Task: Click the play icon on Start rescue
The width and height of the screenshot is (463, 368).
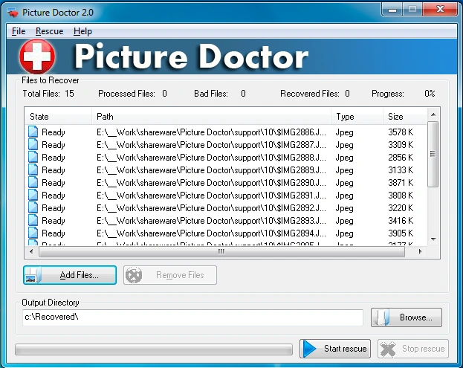Action: 311,349
